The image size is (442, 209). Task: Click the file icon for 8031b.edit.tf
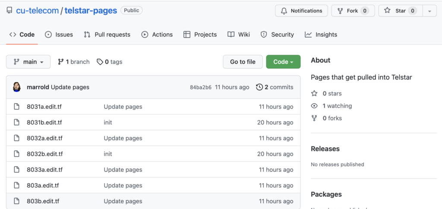17,122
